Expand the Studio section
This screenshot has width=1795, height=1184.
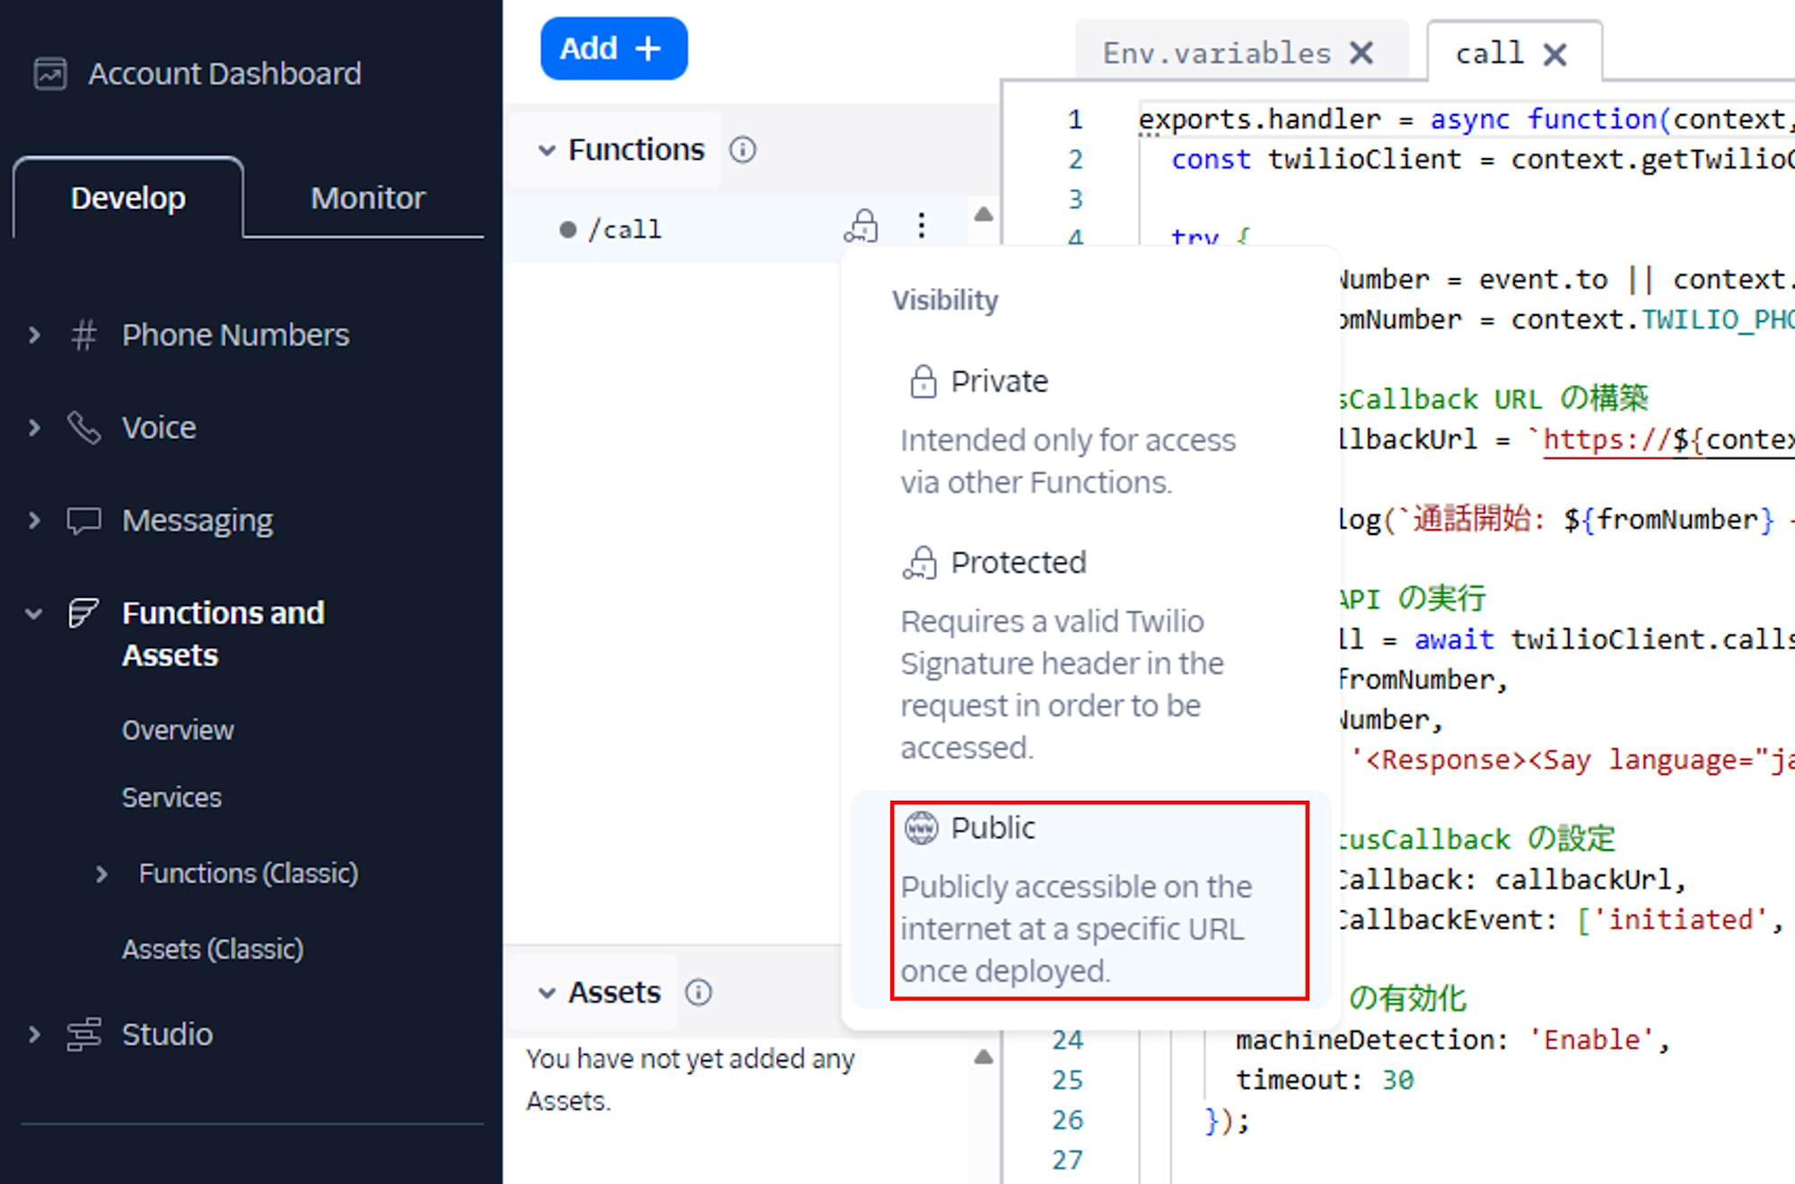34,1034
